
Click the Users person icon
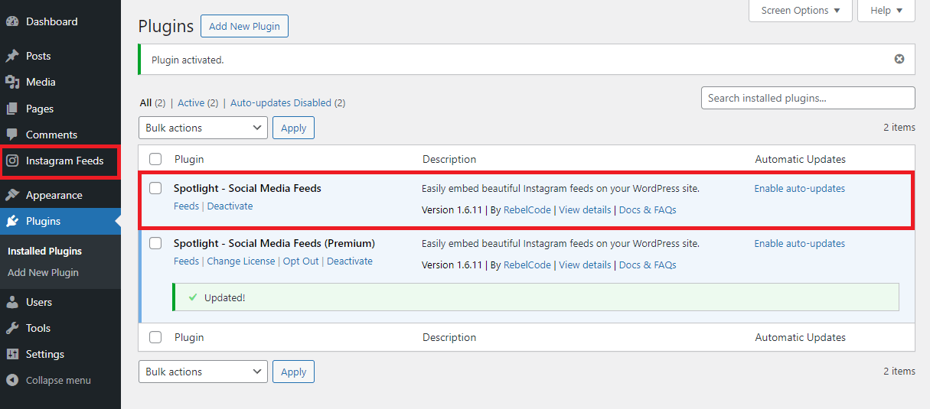click(12, 302)
